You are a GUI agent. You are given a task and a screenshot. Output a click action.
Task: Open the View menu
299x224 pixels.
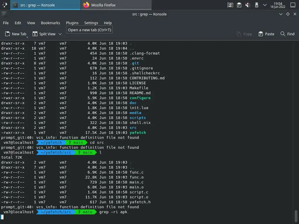coord(31,23)
